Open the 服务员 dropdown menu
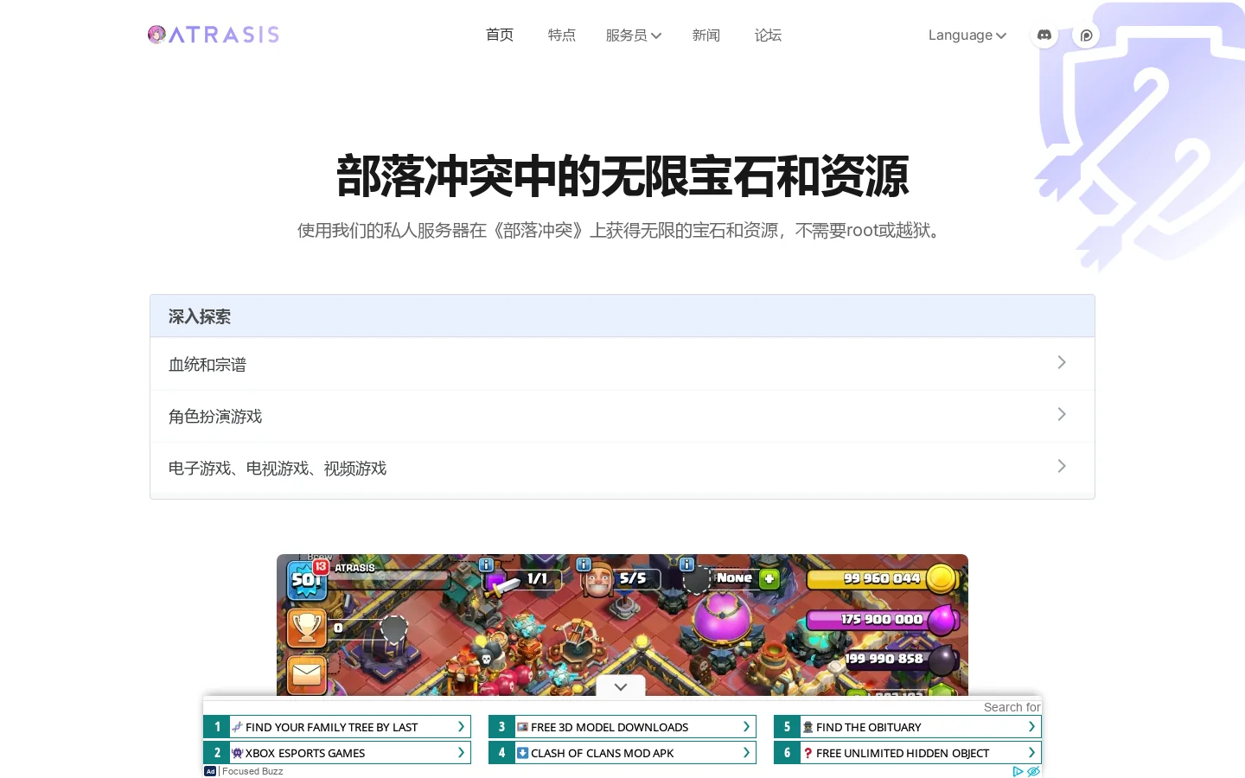This screenshot has width=1245, height=778. click(x=634, y=35)
